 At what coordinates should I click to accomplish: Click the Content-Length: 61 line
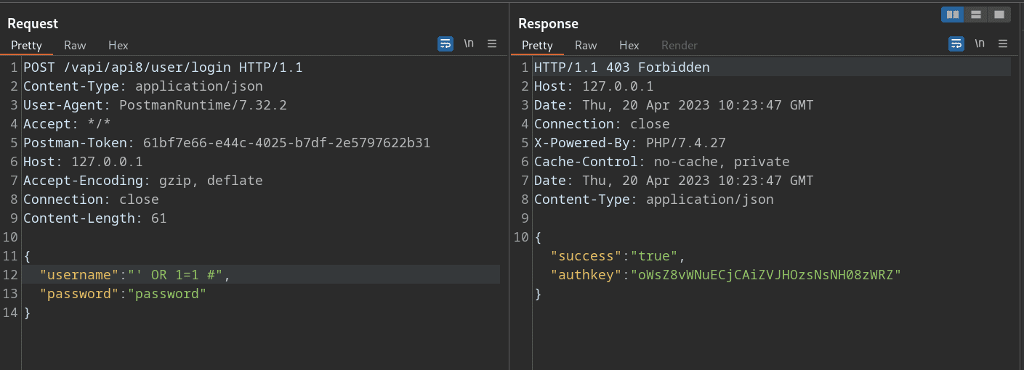(x=95, y=218)
